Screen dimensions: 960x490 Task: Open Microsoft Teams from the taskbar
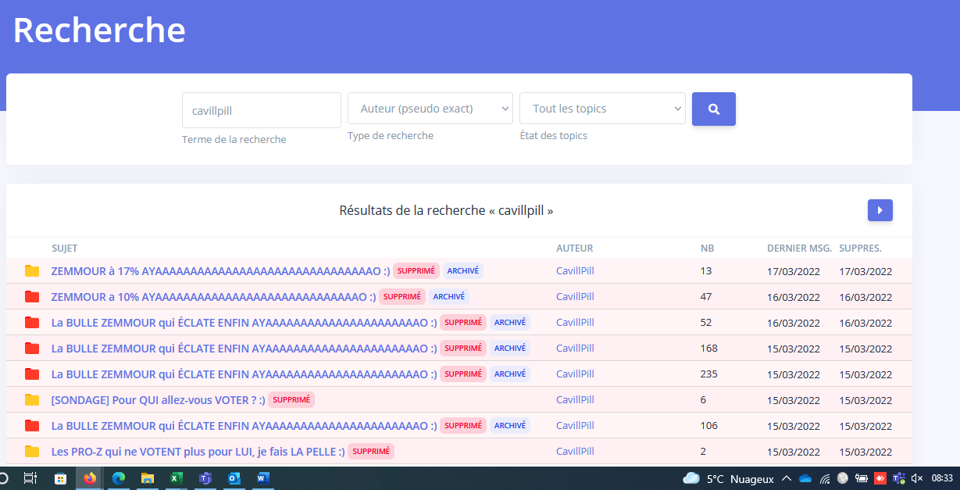click(x=205, y=478)
